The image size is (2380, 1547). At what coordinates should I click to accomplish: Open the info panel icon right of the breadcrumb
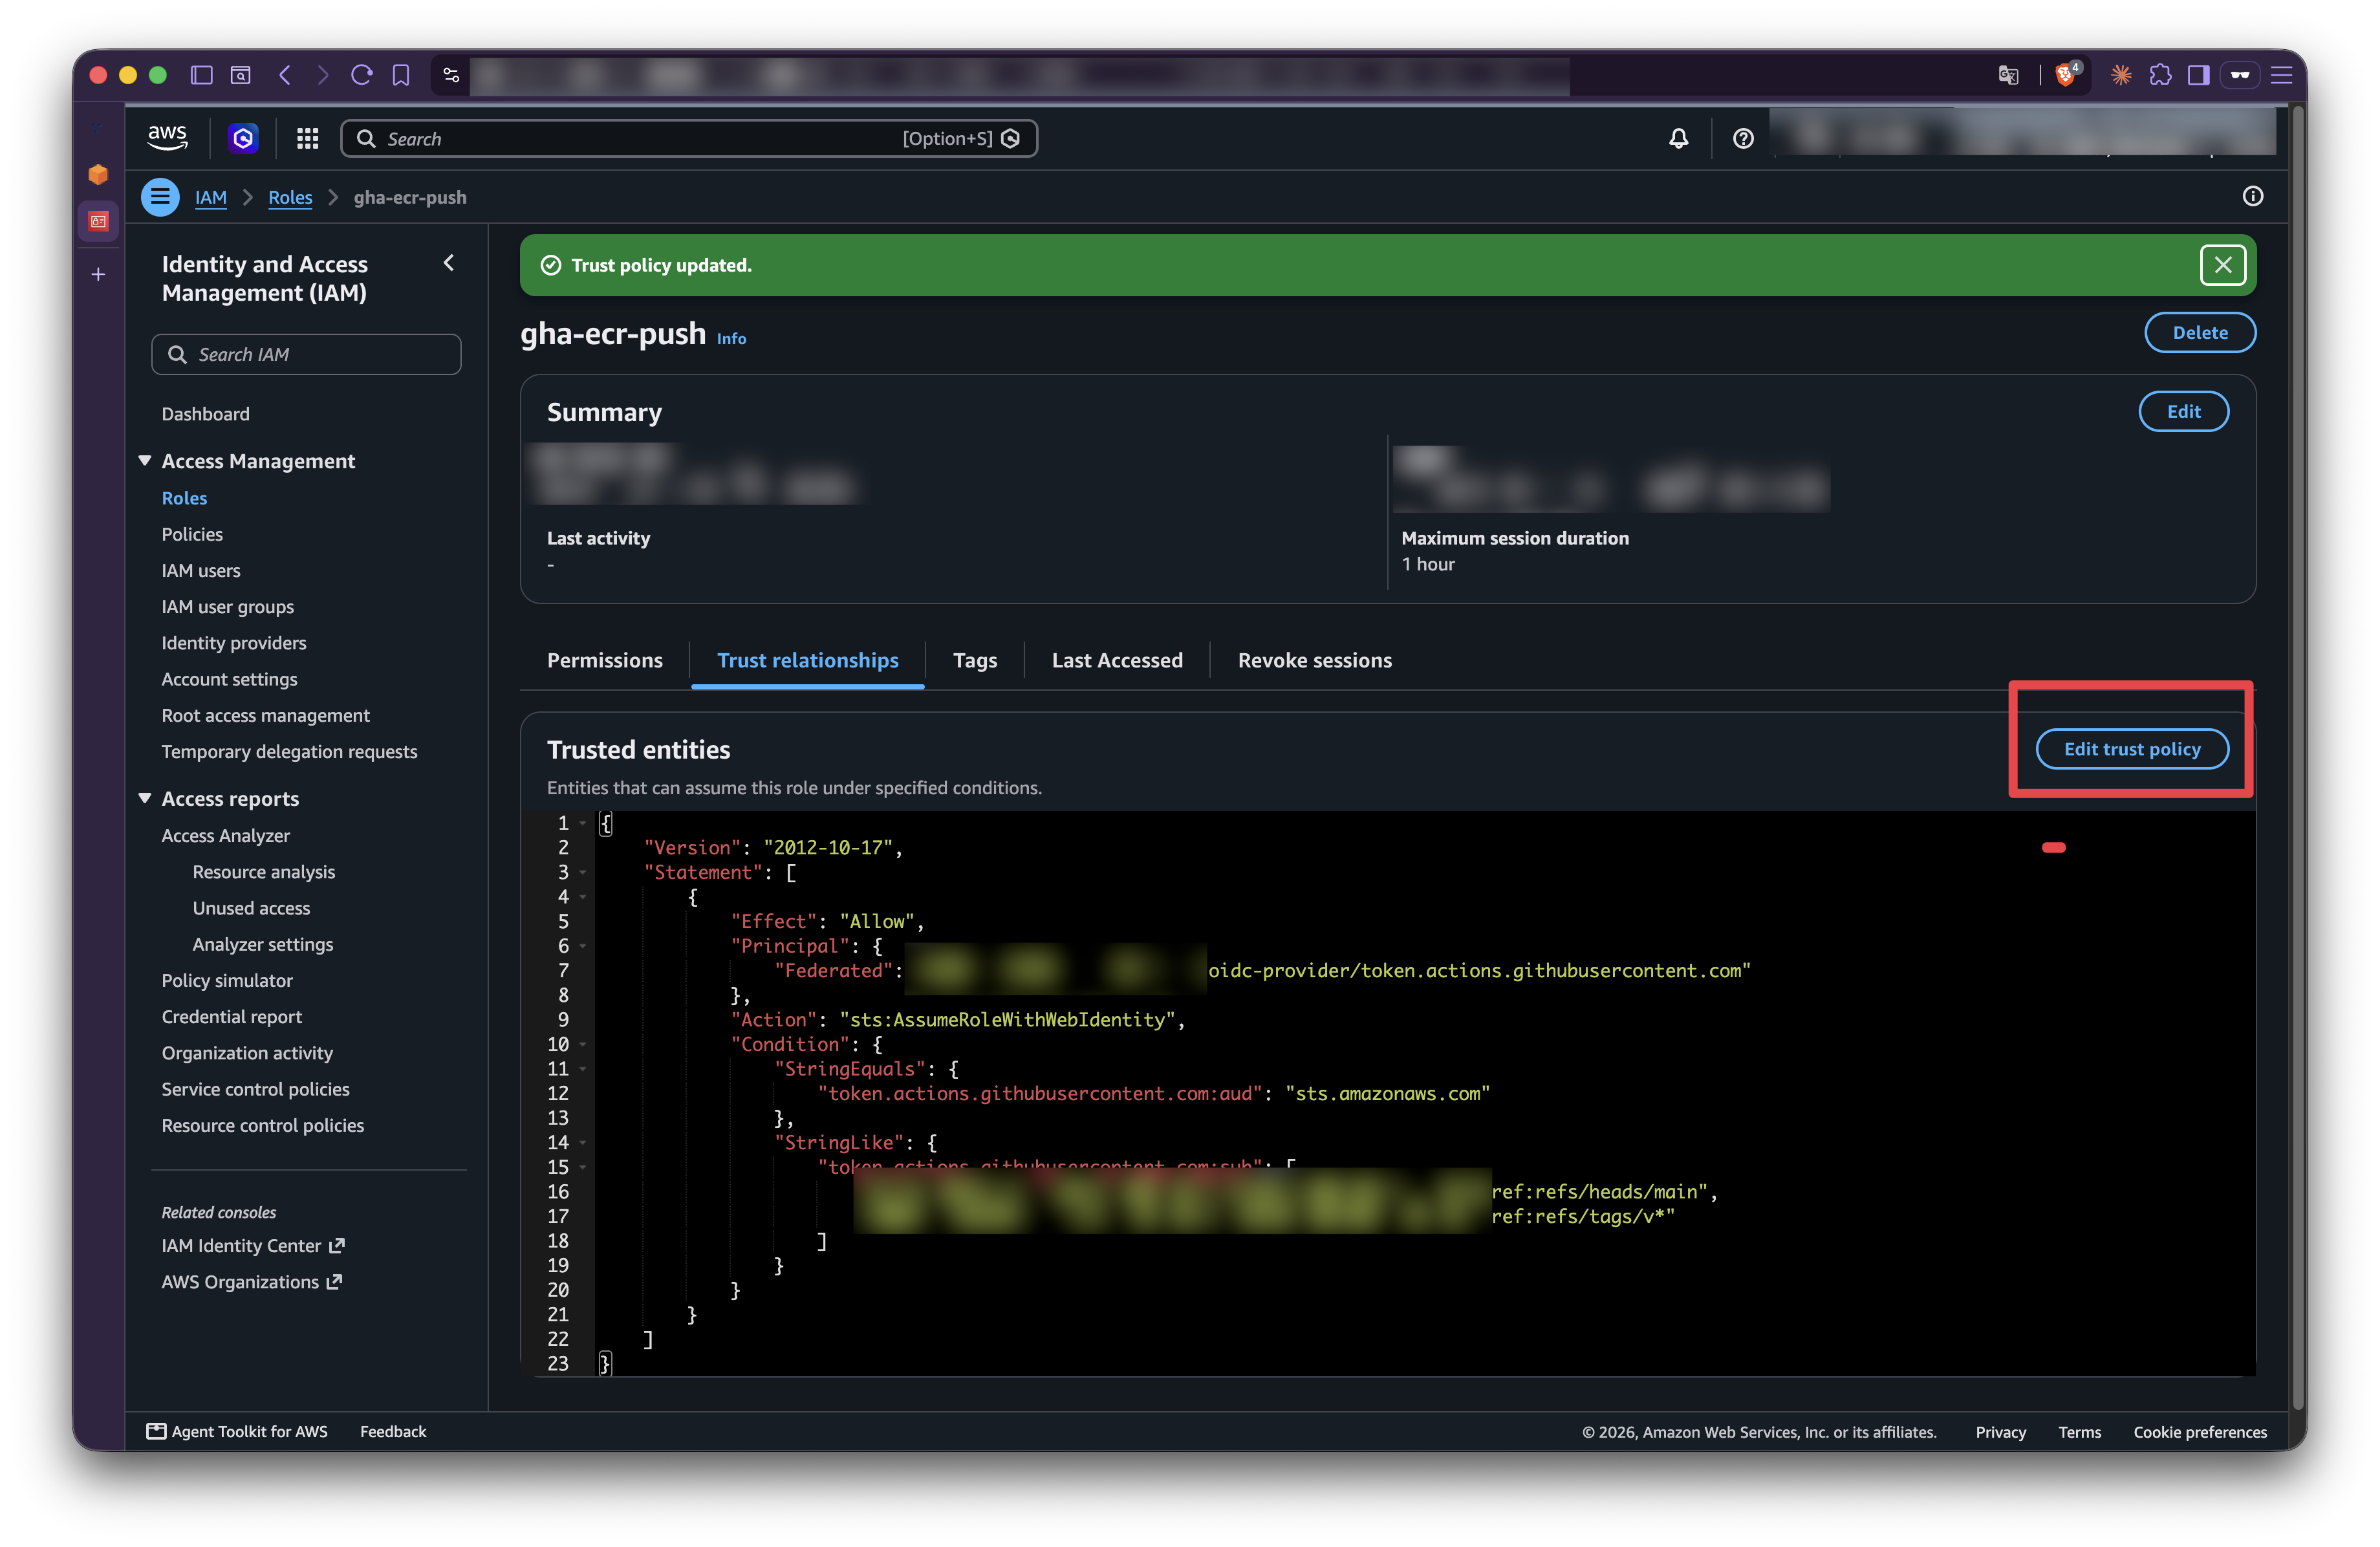[x=2252, y=196]
